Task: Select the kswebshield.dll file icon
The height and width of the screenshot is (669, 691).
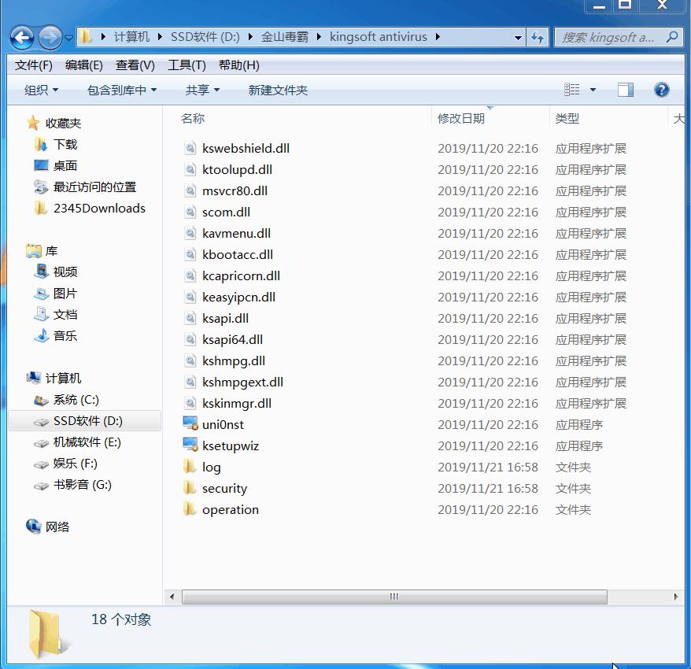Action: point(190,148)
